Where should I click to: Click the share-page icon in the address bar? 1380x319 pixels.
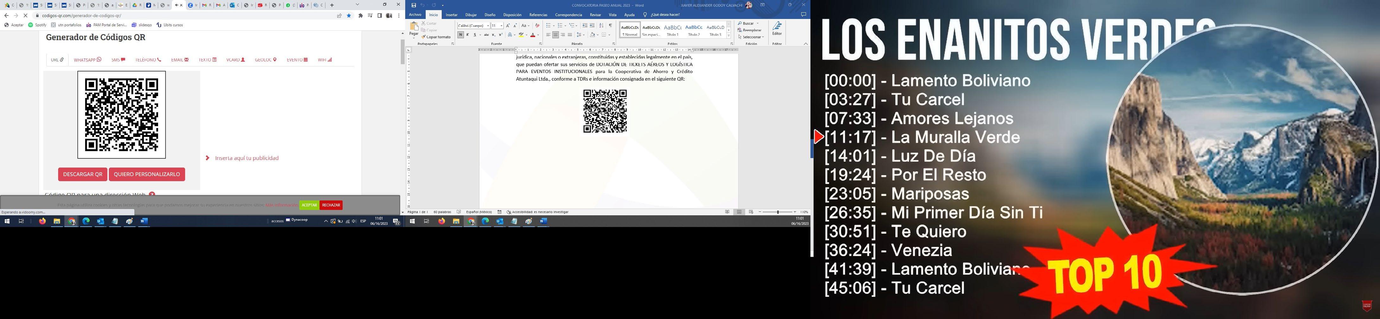(x=339, y=15)
